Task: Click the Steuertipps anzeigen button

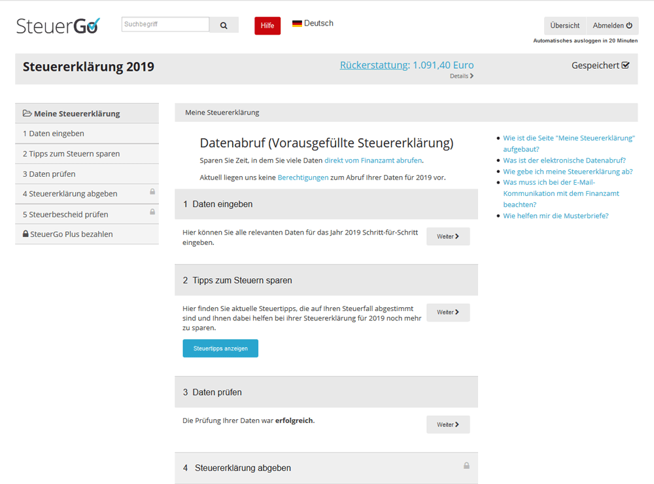Action: 220,348
